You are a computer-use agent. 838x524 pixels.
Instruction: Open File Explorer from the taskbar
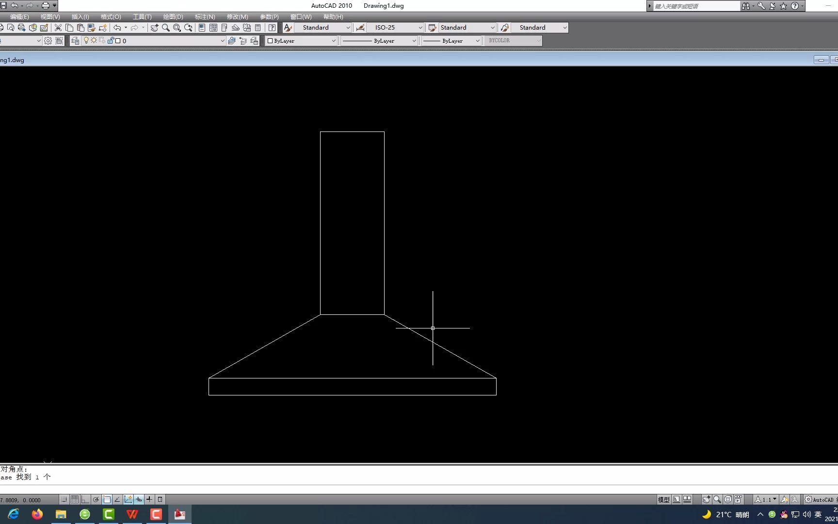(x=61, y=514)
